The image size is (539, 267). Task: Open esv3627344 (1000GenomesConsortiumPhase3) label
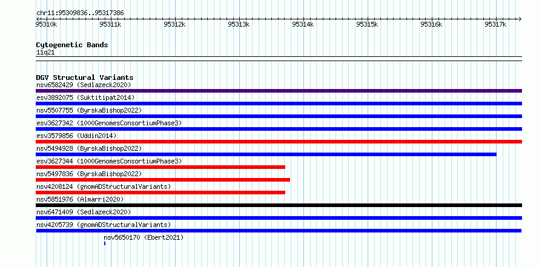pyautogui.click(x=109, y=161)
